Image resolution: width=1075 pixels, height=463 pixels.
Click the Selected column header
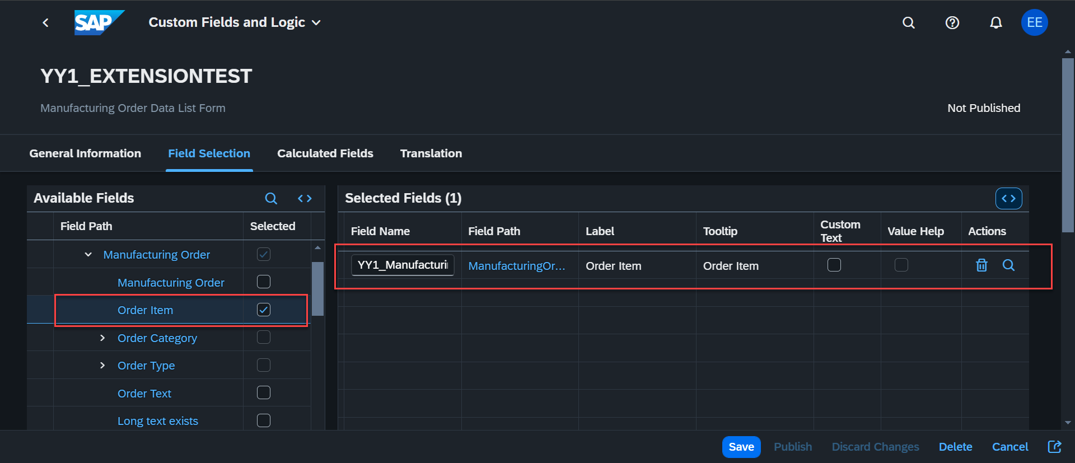coord(273,226)
